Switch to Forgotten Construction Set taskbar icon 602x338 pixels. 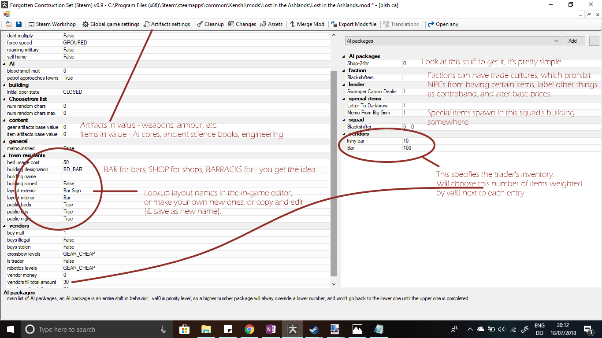[292, 329]
